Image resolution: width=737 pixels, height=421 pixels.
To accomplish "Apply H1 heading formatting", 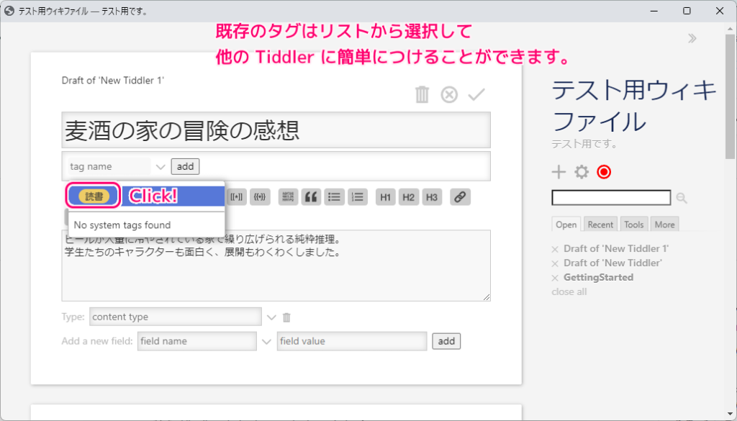I will (x=385, y=196).
